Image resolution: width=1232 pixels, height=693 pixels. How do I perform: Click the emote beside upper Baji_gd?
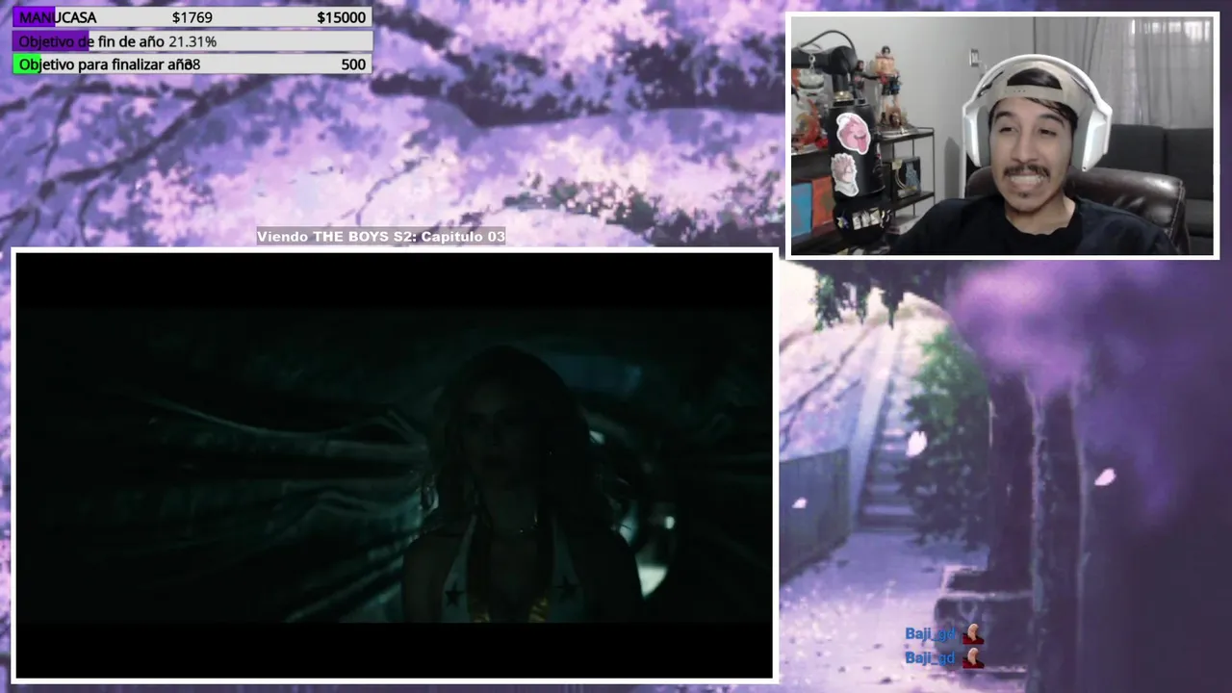coord(973,633)
